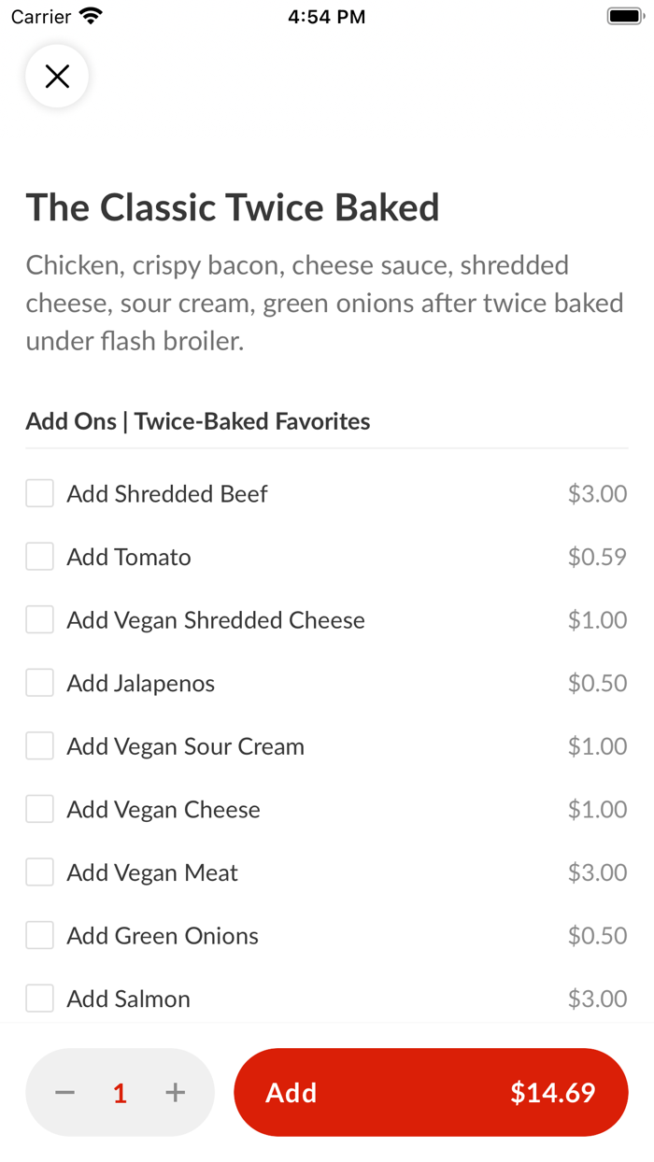Click the $14.69 price label

[552, 1092]
